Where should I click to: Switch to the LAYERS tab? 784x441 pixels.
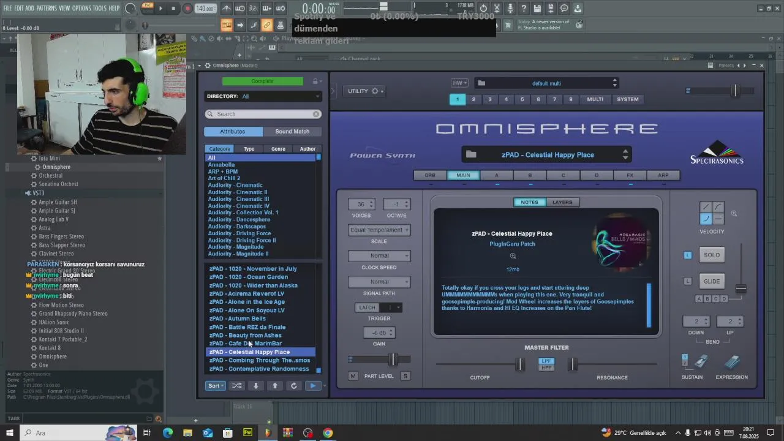point(562,202)
